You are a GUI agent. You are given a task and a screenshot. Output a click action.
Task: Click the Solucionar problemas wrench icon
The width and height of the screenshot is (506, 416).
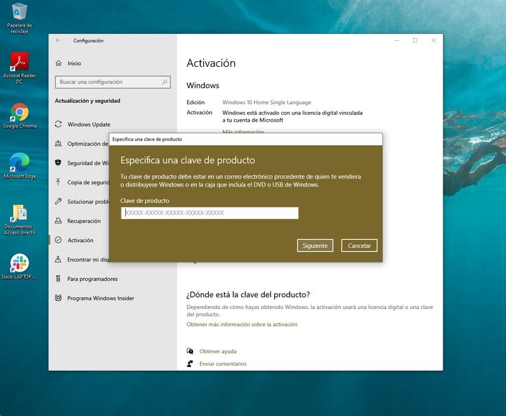pos(58,201)
